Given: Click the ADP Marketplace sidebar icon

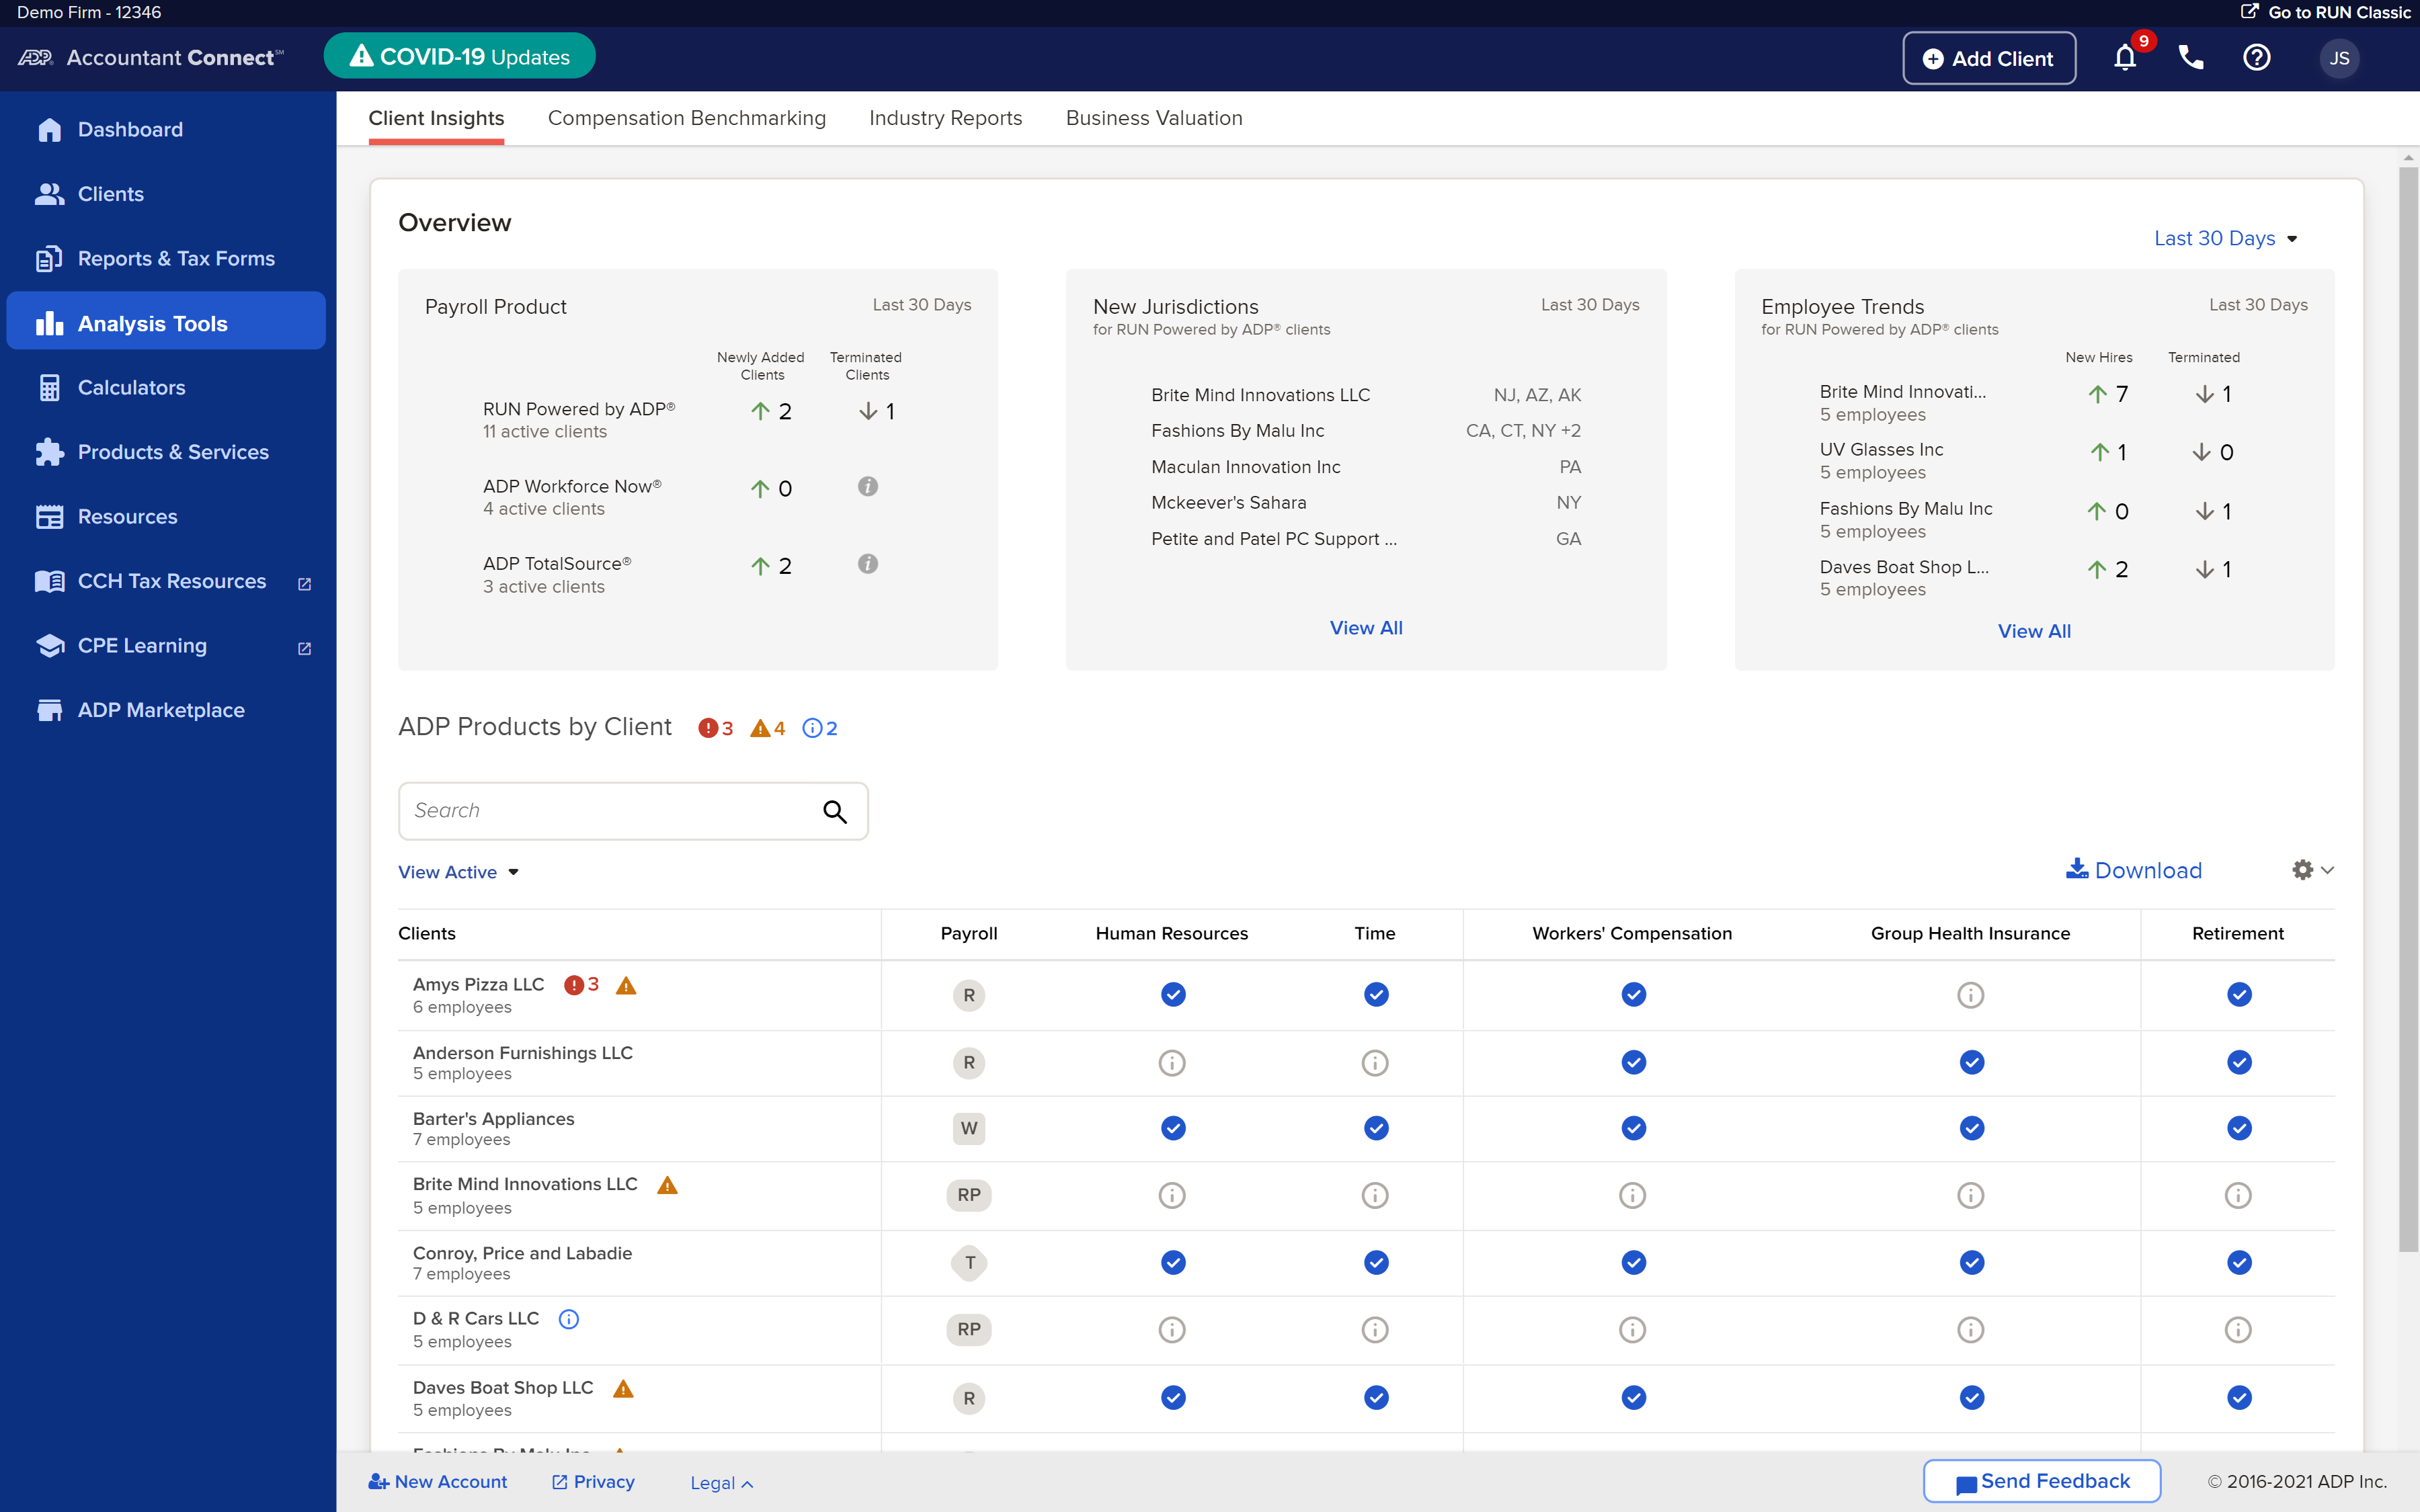Looking at the screenshot, I should coord(47,709).
